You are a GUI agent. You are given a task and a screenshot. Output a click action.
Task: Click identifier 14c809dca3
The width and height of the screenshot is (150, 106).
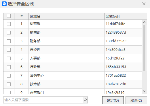point(115,50)
